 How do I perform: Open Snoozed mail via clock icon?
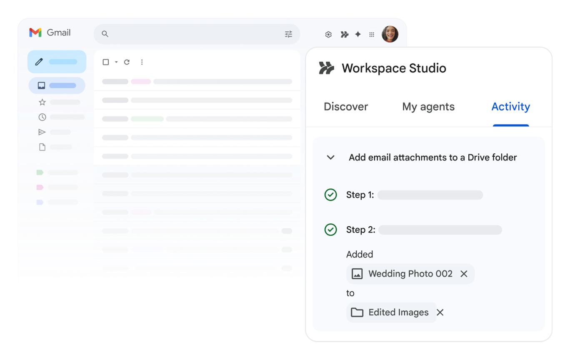(x=42, y=117)
